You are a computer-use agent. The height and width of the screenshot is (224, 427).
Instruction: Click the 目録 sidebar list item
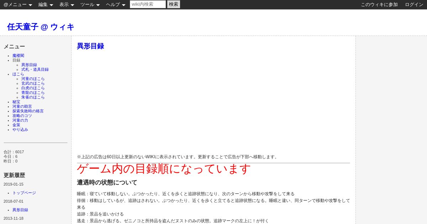coord(16,60)
